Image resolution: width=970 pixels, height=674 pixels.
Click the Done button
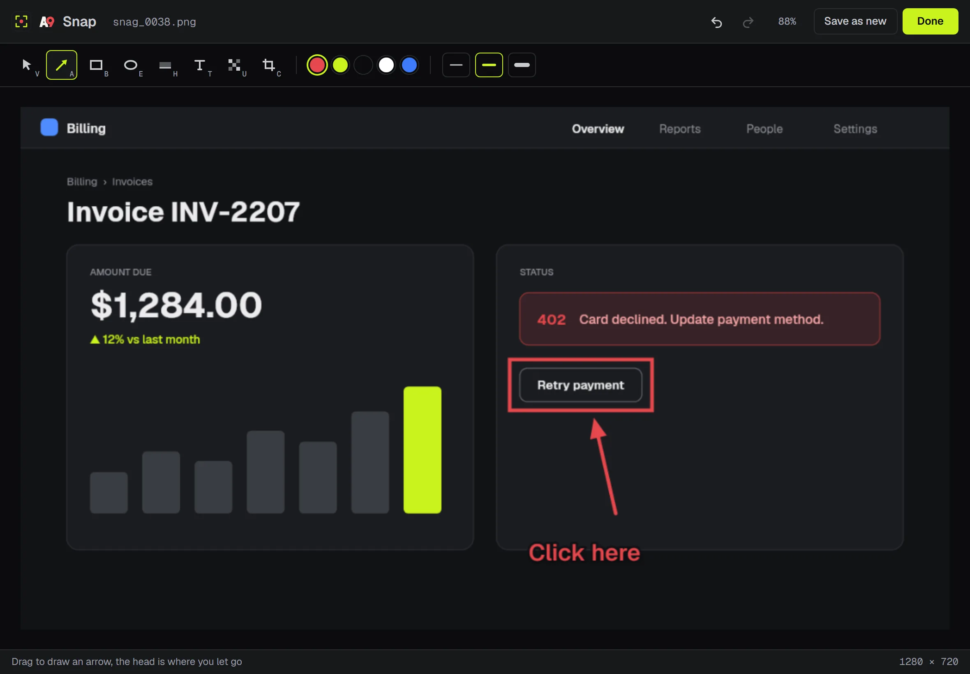(x=930, y=21)
